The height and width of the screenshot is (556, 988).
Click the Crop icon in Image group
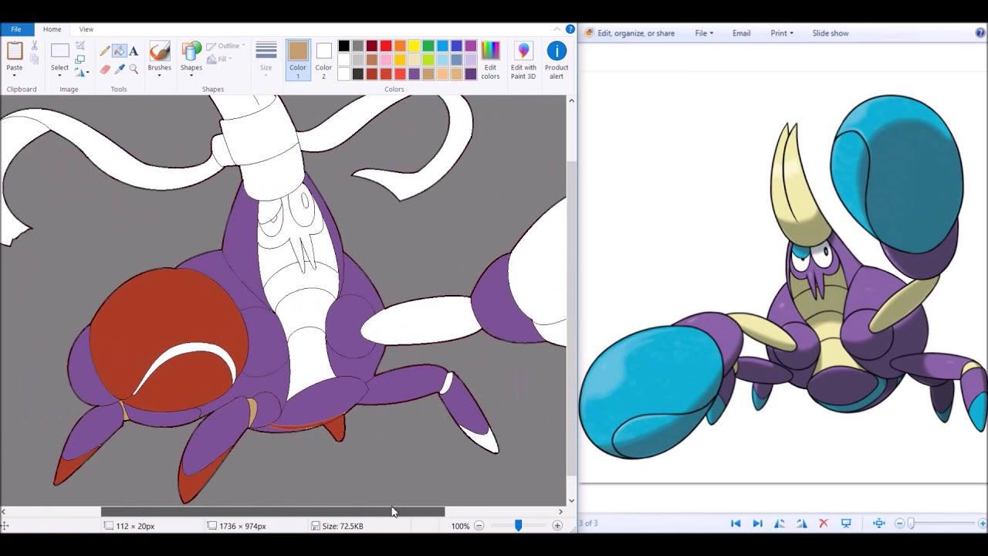pos(80,46)
